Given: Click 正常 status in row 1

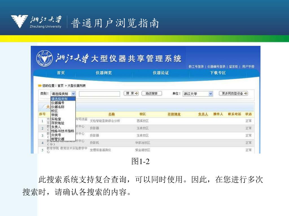Looking at the screenshot, I should 248,121.
